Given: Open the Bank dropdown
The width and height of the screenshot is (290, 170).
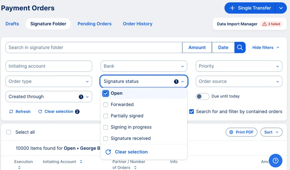Looking at the screenshot, I should (144, 66).
